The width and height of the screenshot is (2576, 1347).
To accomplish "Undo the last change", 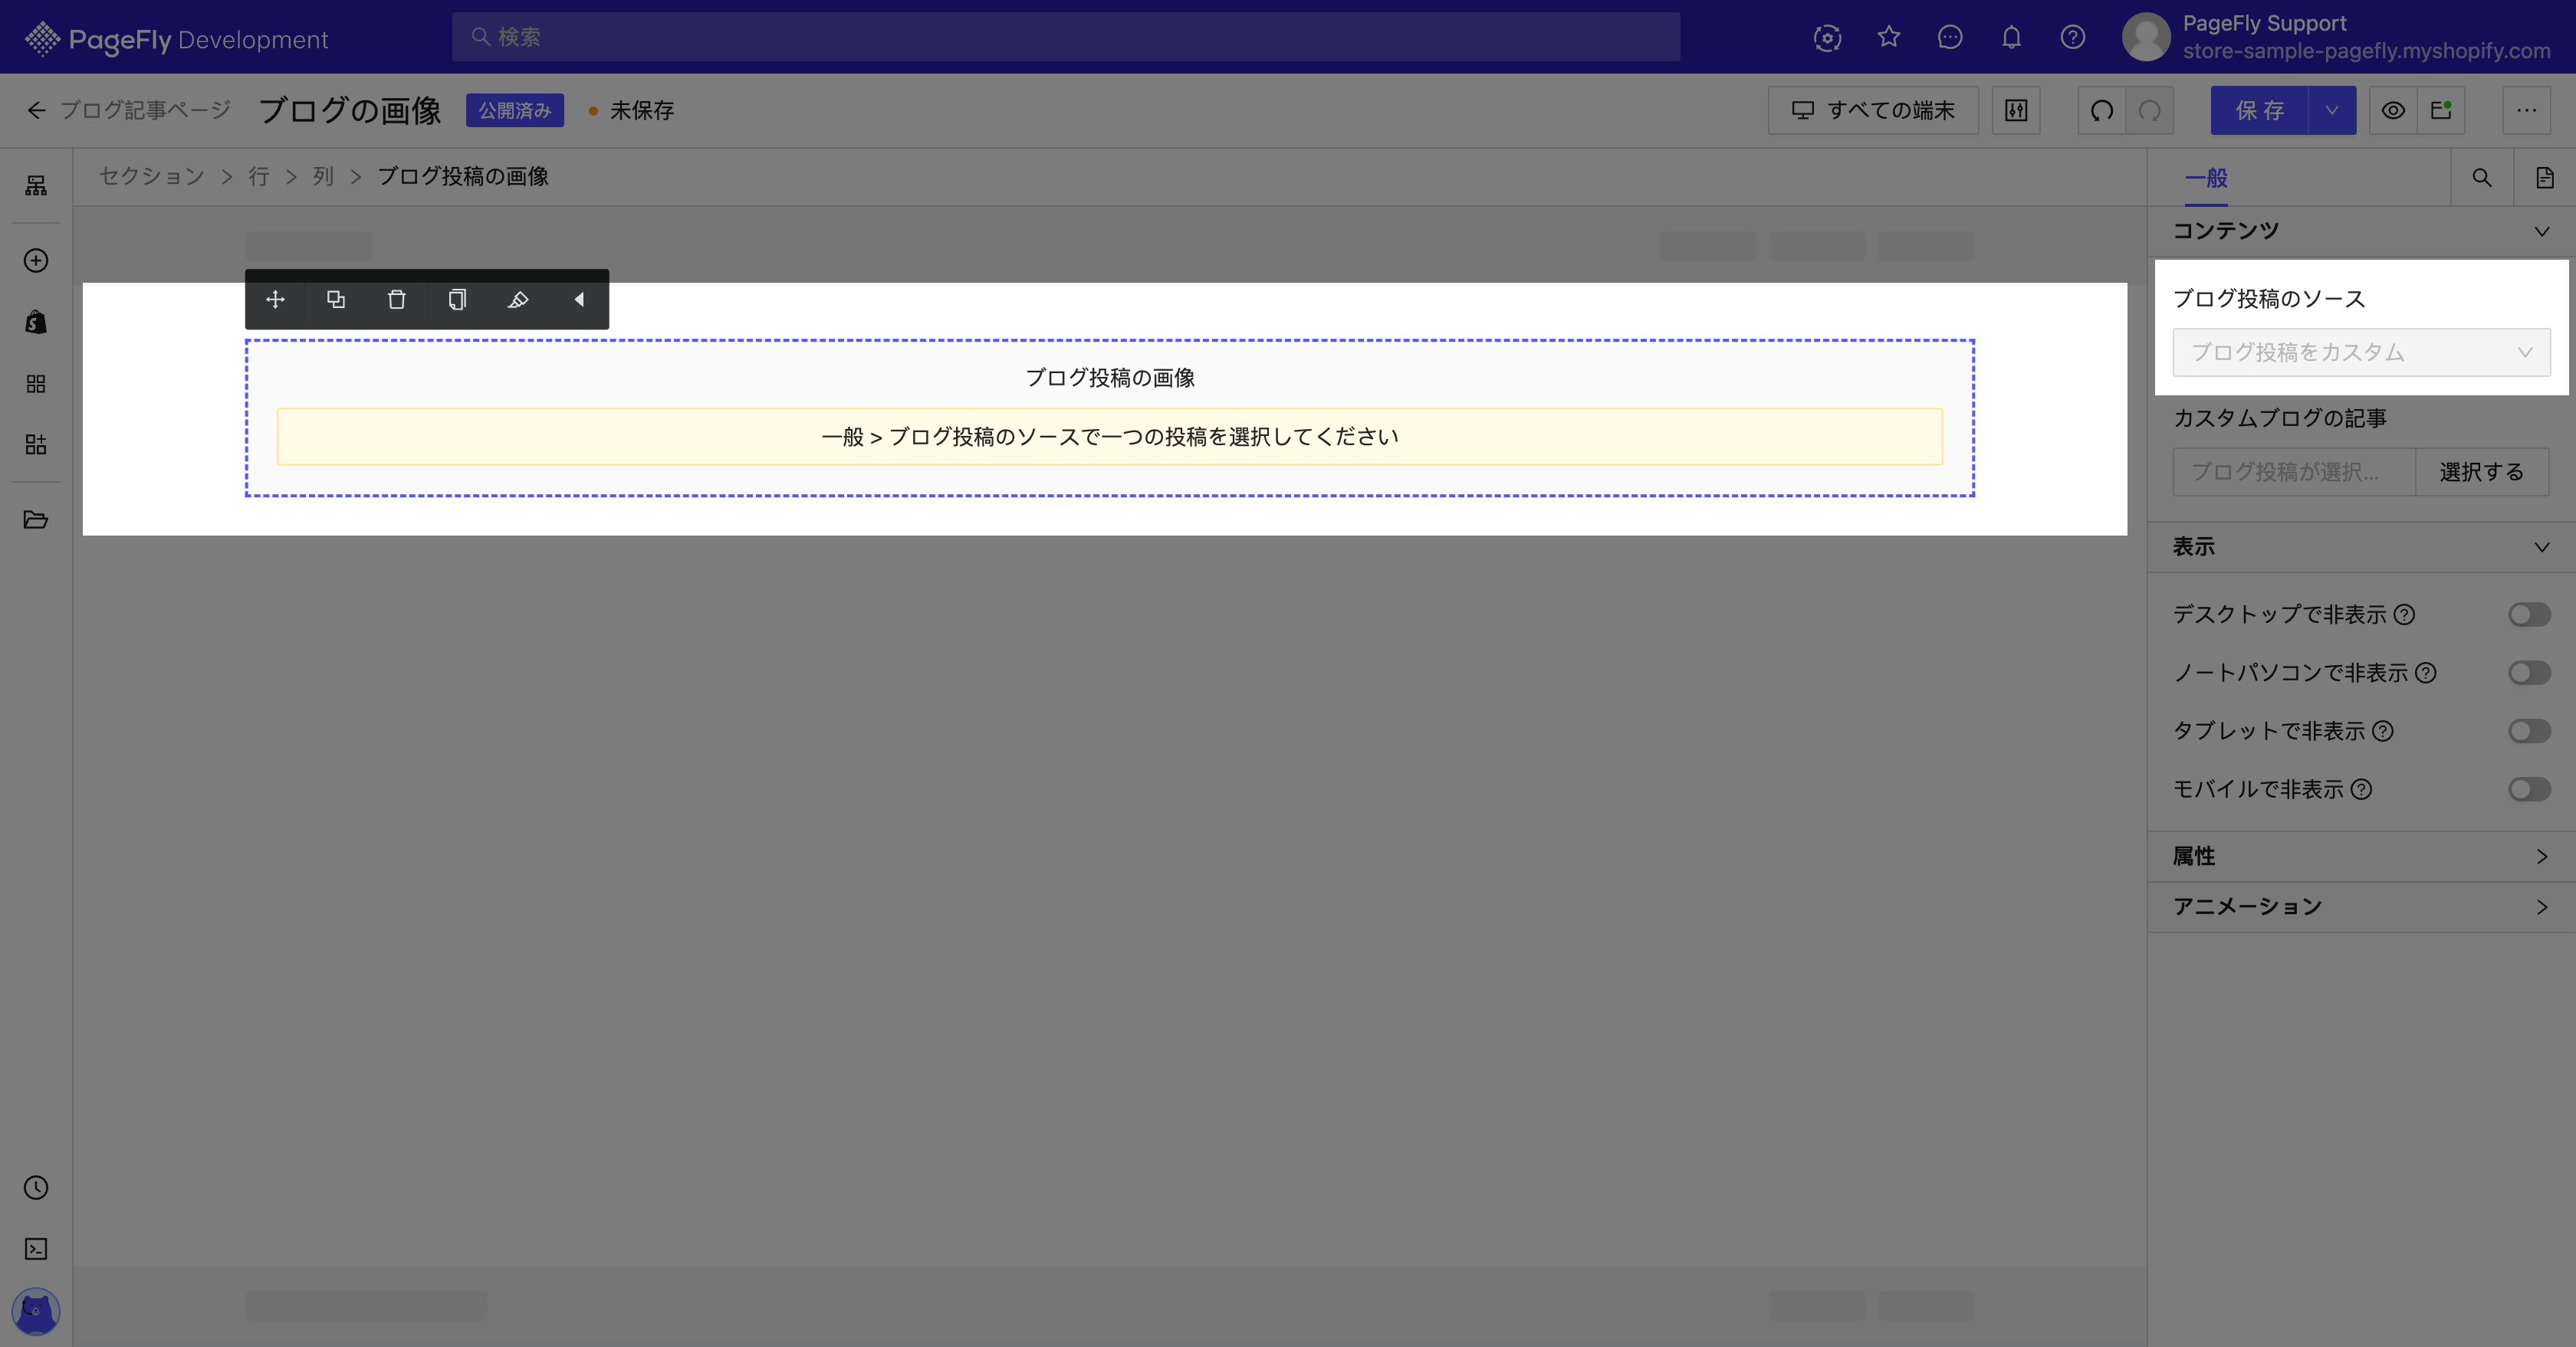I will 2102,110.
